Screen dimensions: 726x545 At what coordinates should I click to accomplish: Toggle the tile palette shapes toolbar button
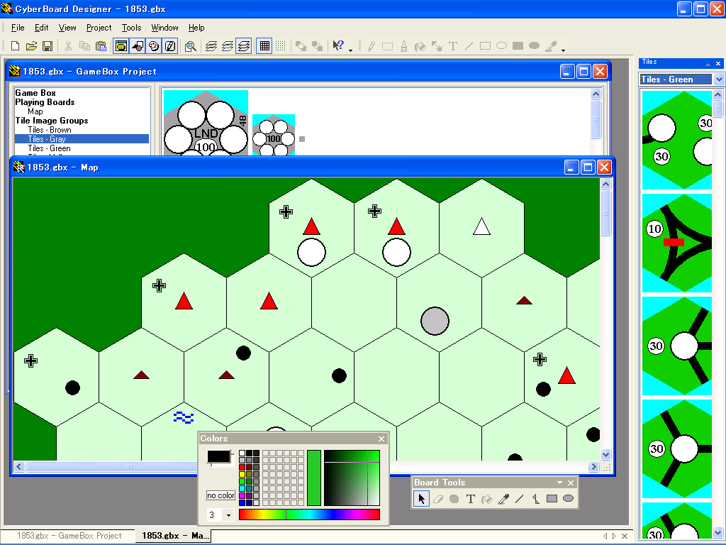click(138, 46)
